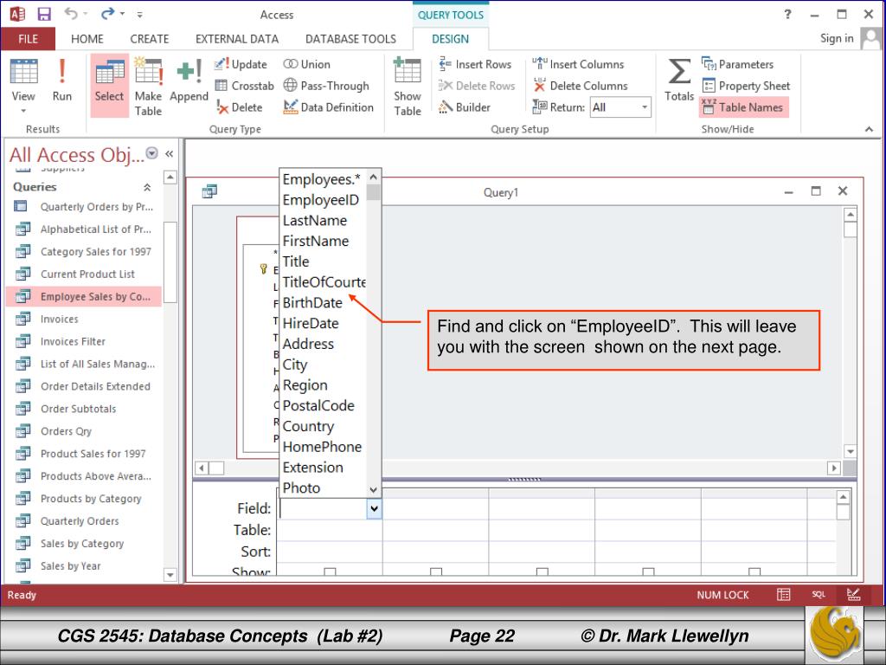Switch to Datasheet view from status bar
This screenshot has width=886, height=665.
[784, 595]
